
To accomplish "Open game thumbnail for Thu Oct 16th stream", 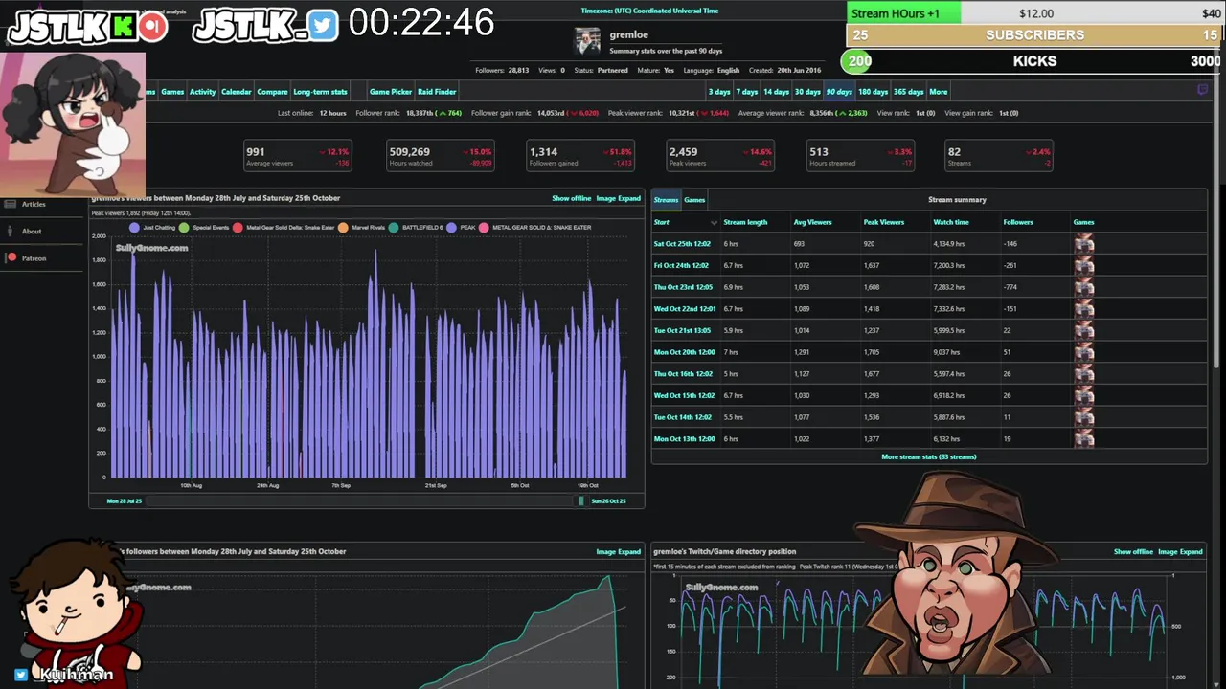I will pos(1084,374).
